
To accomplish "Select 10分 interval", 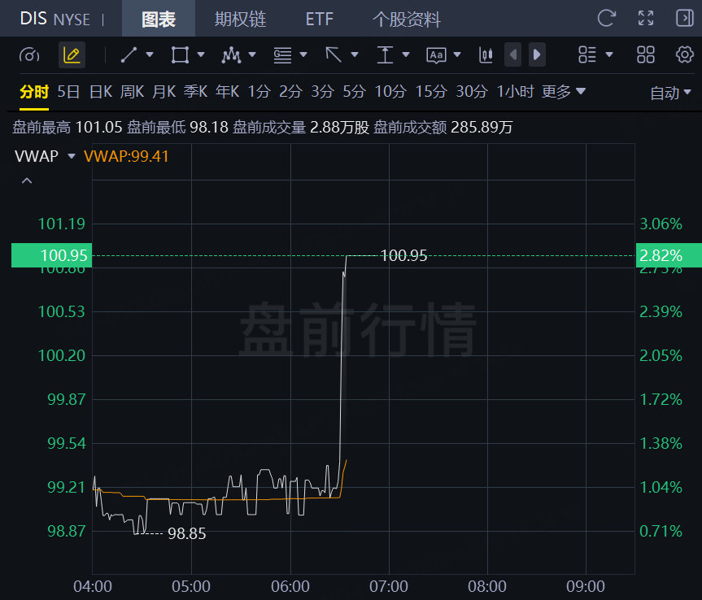I will click(x=390, y=92).
